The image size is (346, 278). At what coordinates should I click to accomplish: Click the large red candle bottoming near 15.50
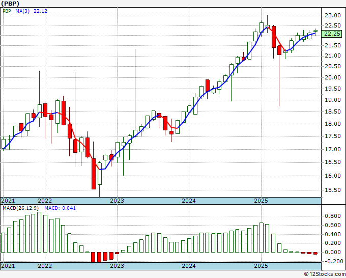(94, 174)
